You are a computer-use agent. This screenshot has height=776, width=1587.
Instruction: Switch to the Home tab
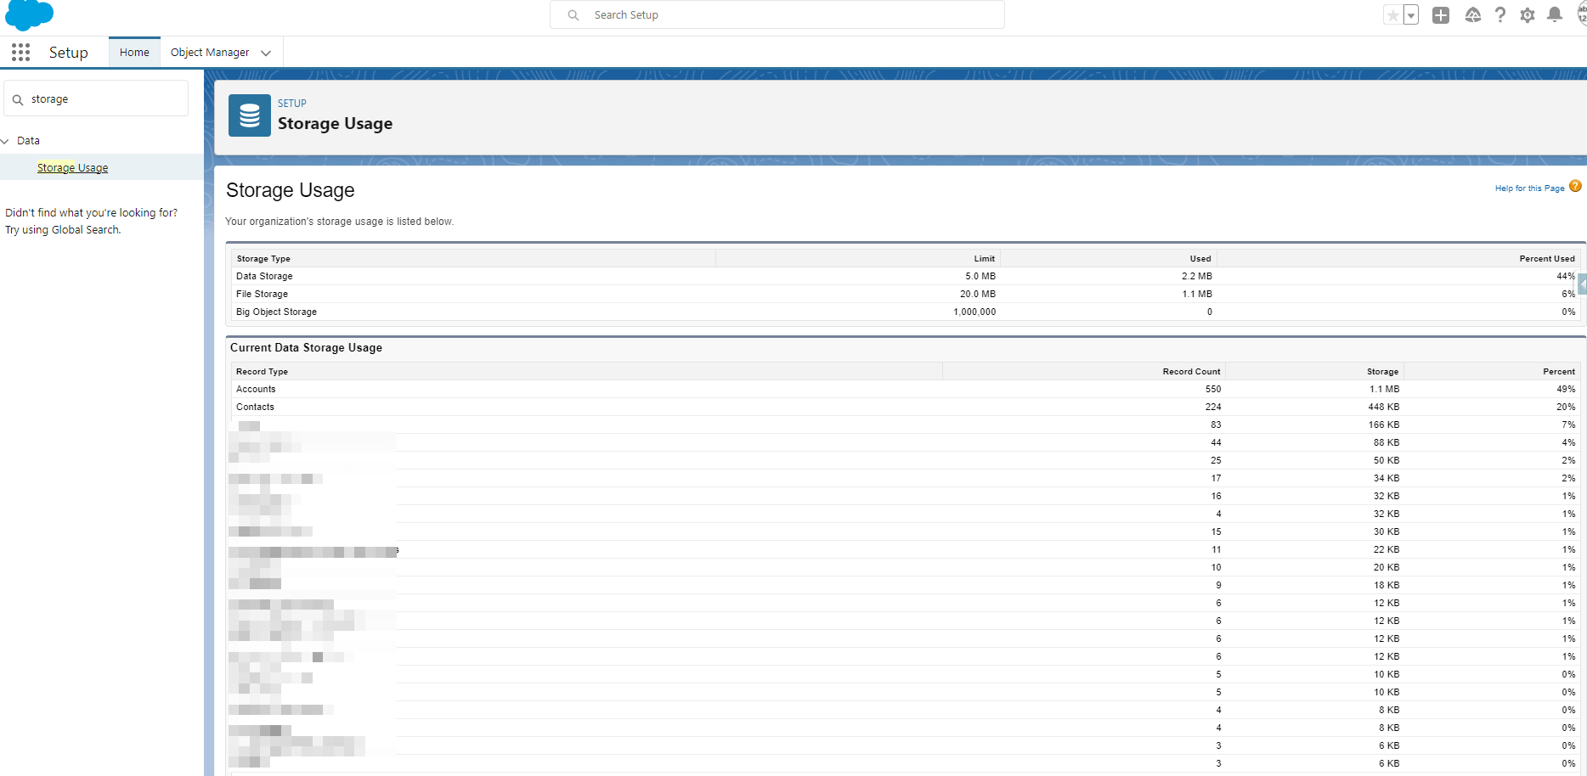pyautogui.click(x=134, y=53)
